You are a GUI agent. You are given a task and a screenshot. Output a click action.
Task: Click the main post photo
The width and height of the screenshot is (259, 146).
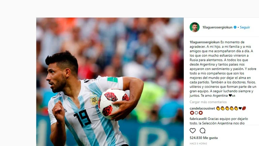[x=110, y=82]
